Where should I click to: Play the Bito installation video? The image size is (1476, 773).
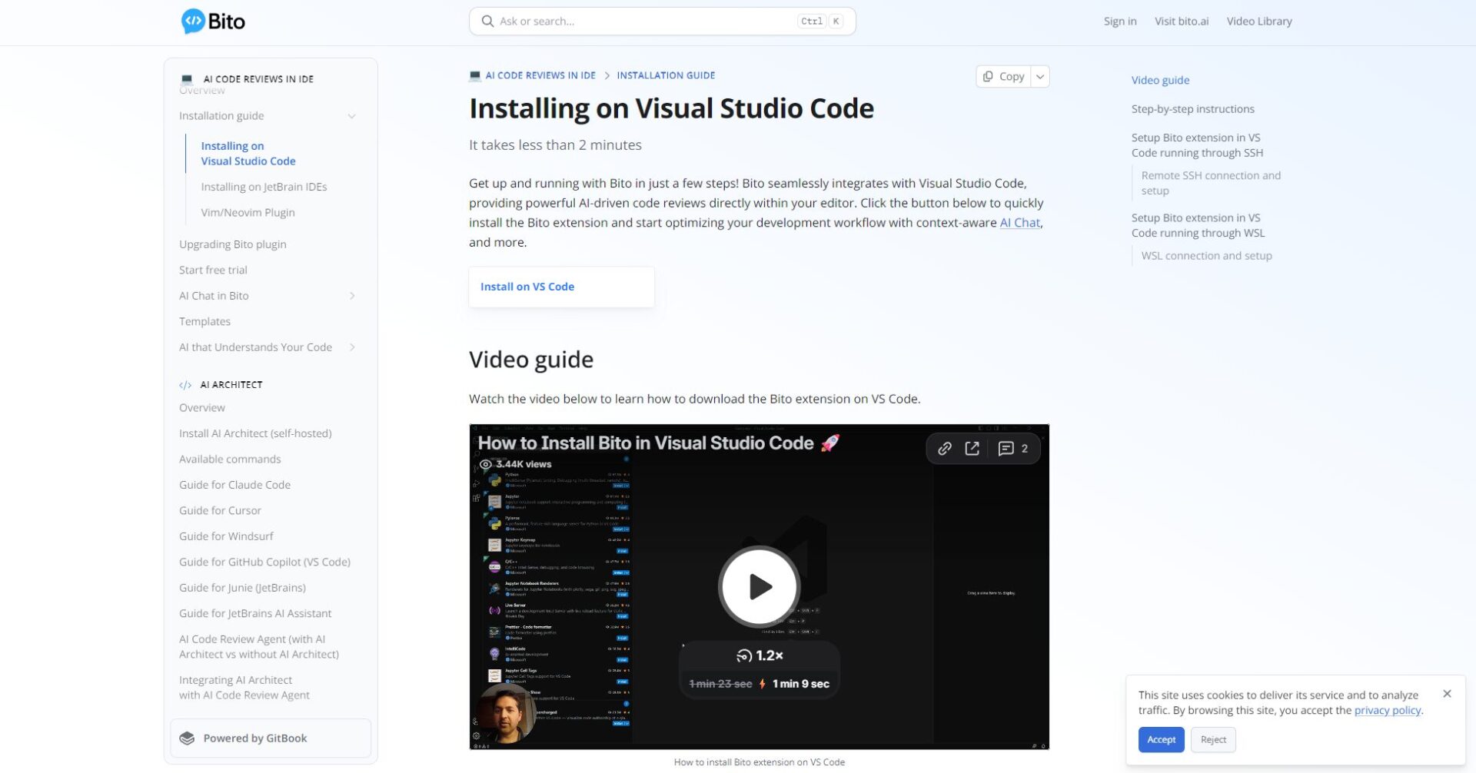pos(758,586)
